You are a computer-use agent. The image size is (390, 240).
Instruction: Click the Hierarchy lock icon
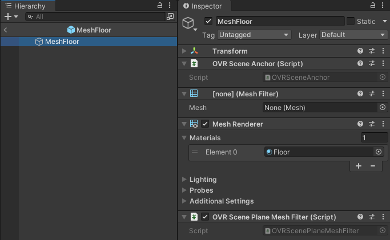pos(160,5)
